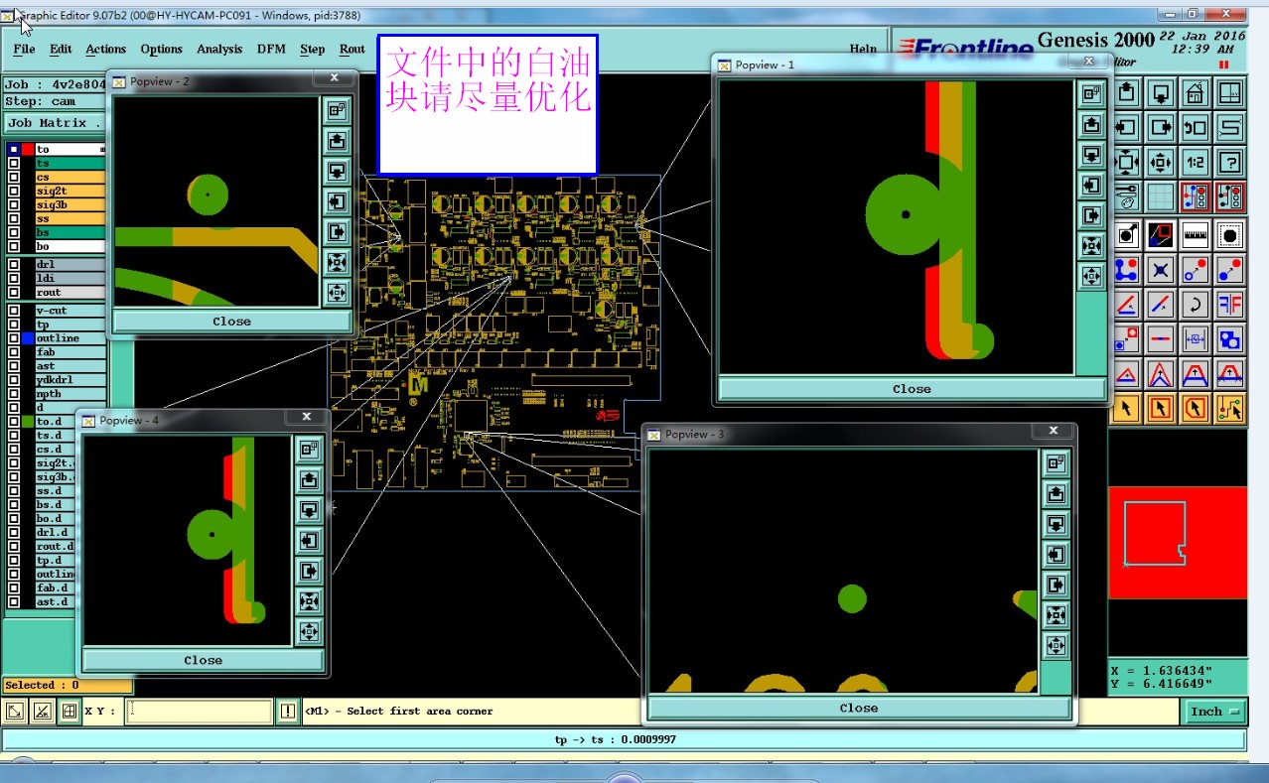Click Close button in Popview 3
Image resolution: width=1269 pixels, height=783 pixels.
click(859, 709)
